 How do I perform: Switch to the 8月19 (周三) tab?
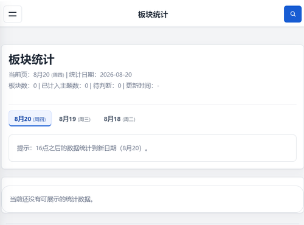(x=75, y=119)
